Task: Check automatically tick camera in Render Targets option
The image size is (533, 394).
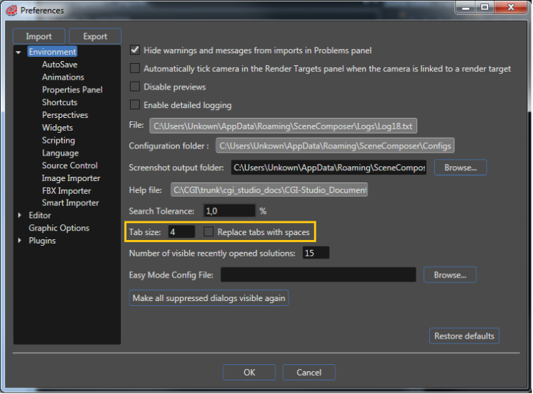Action: tap(135, 68)
